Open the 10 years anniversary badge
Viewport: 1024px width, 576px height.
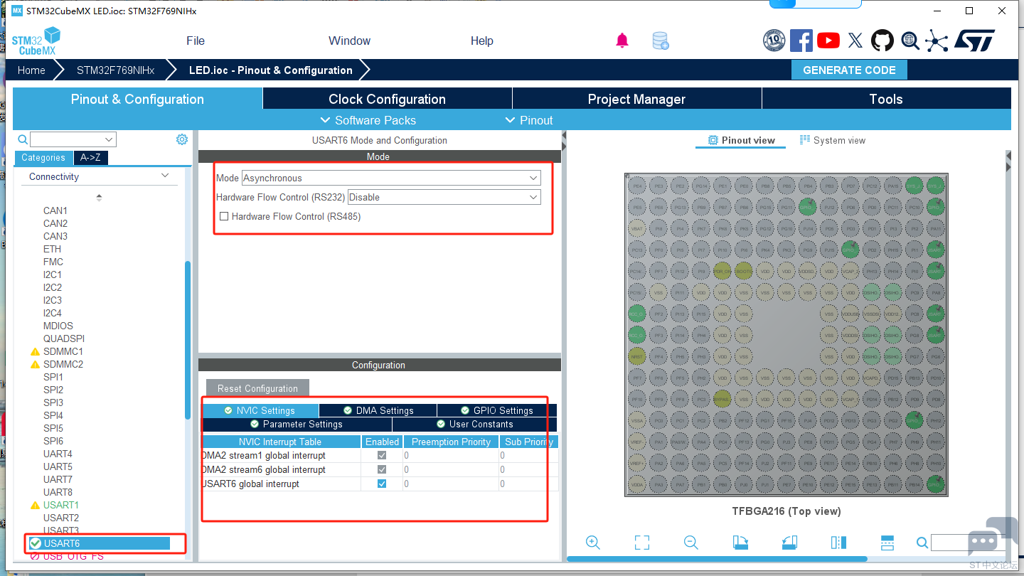(774, 41)
